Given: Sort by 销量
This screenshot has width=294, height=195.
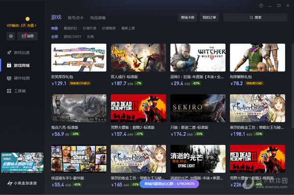Looking at the screenshot, I should pos(54,28).
